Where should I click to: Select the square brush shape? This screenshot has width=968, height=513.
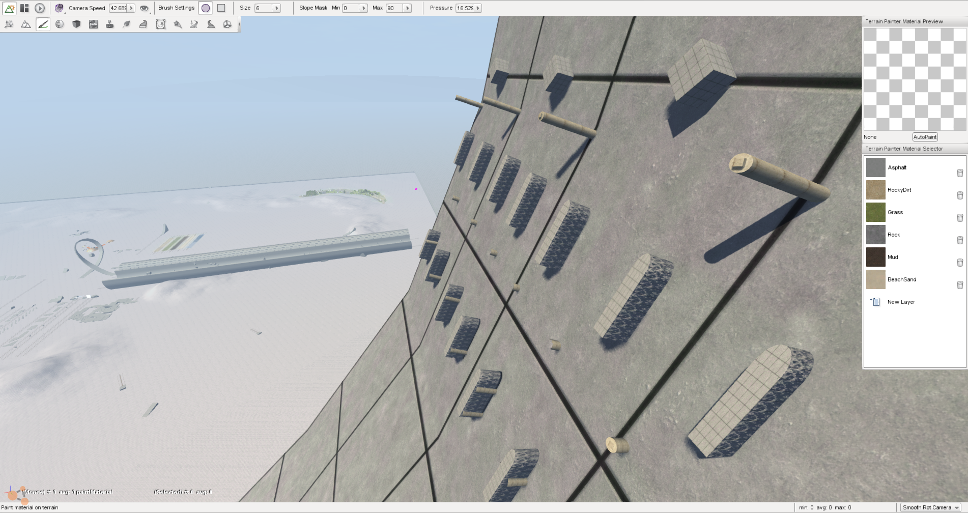[221, 8]
